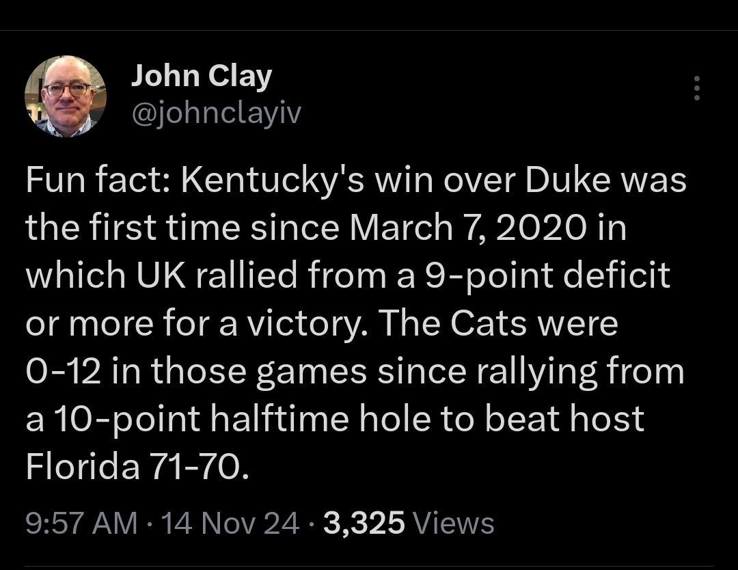The image size is (738, 570).
Task: Click the word Views beside the count
Action: pyautogui.click(x=454, y=524)
